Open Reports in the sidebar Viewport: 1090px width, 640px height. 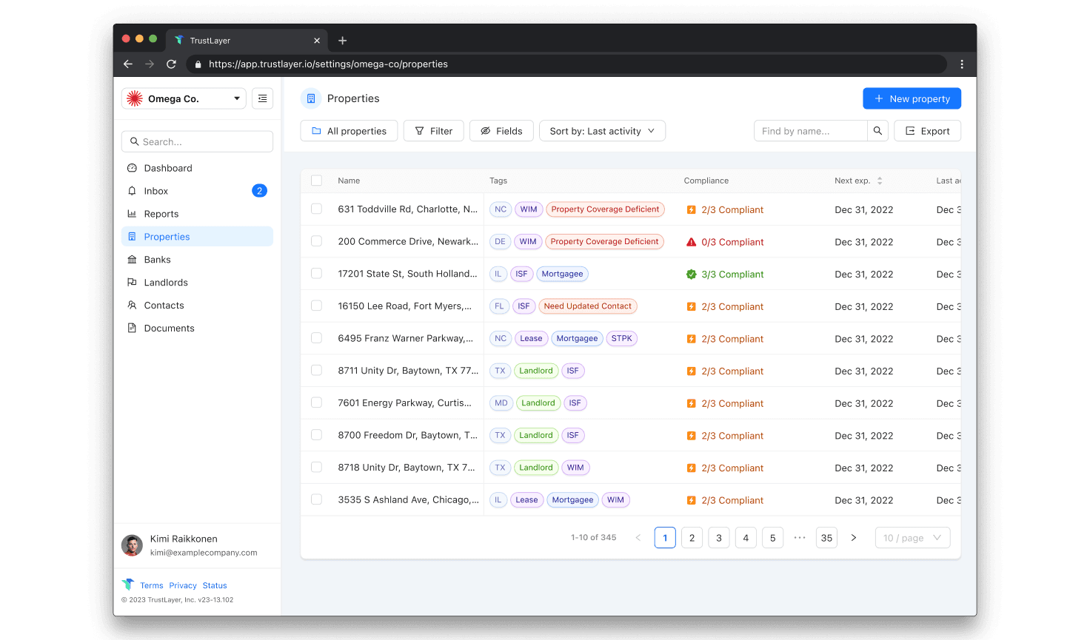pos(197,214)
